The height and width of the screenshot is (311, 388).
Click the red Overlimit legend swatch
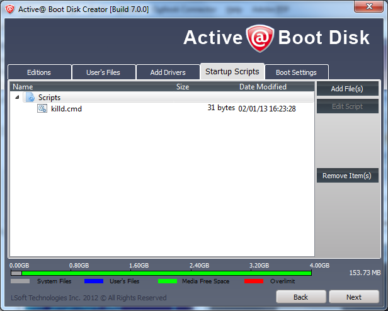pos(254,281)
